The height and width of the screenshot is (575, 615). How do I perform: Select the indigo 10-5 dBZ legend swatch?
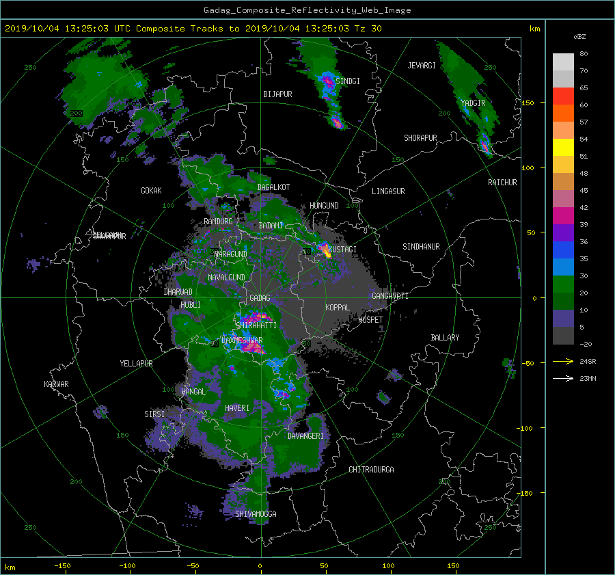click(563, 319)
